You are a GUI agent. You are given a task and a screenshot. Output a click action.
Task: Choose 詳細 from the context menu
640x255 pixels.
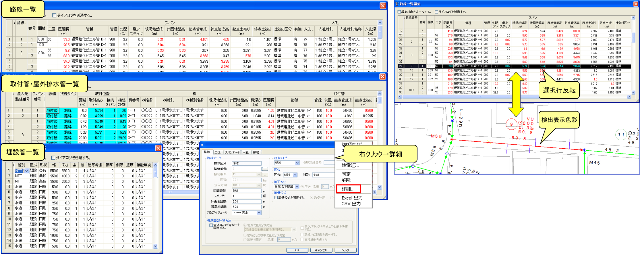[347, 189]
